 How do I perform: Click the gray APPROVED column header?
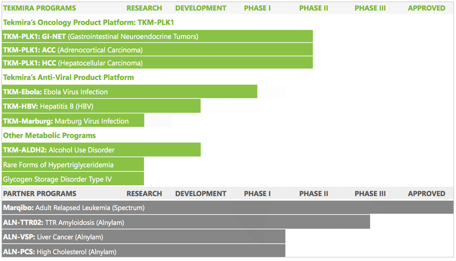[426, 193]
